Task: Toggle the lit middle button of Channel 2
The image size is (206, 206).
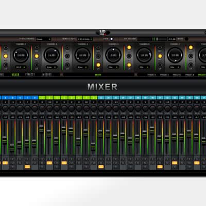Action: tap(37, 56)
